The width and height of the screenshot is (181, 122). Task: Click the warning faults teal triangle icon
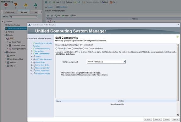click(x=36, y=5)
